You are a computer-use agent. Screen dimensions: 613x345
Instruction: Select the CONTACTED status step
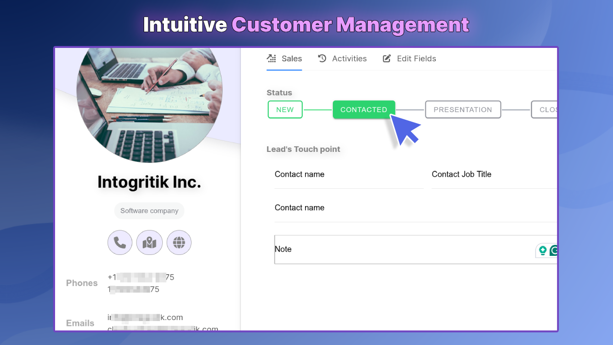coord(364,110)
